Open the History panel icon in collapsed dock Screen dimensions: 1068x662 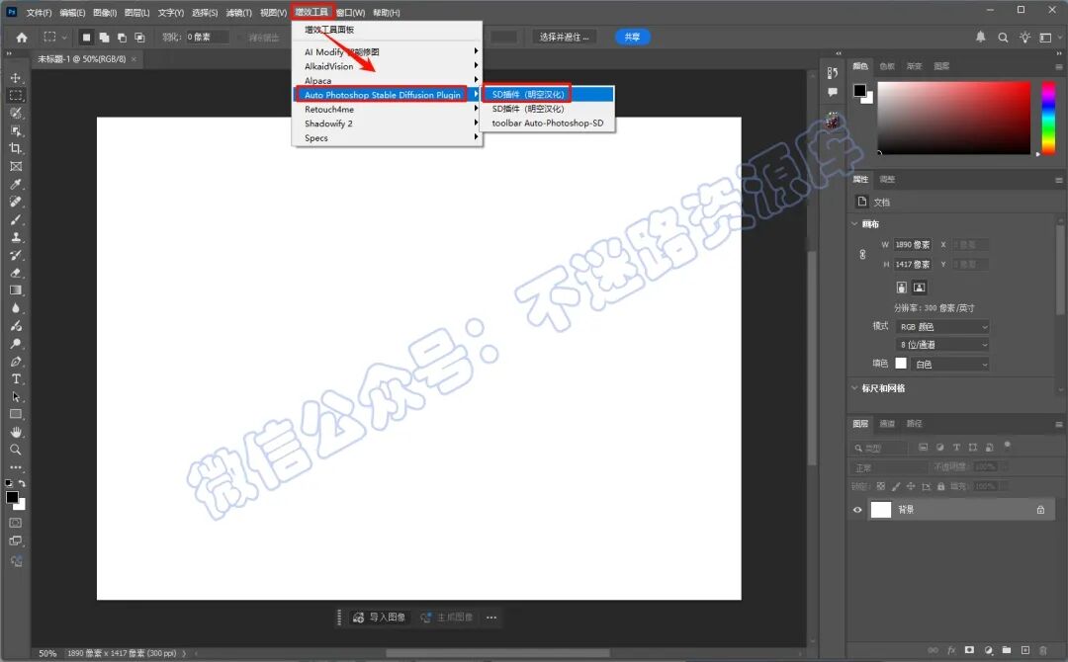(833, 73)
